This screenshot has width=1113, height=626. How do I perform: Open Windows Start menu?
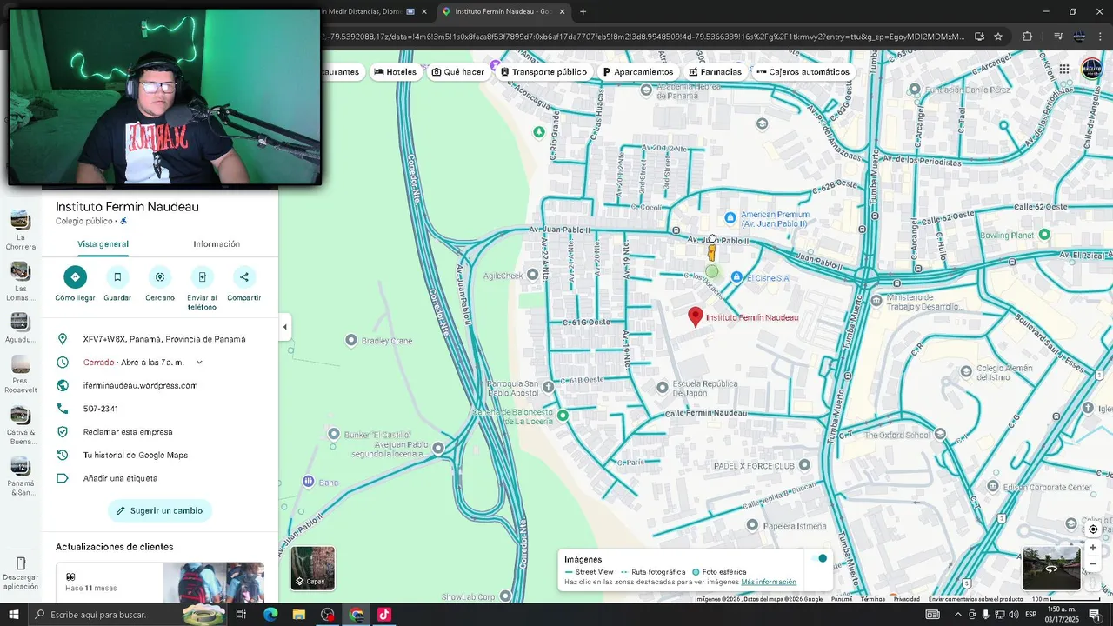click(x=14, y=615)
